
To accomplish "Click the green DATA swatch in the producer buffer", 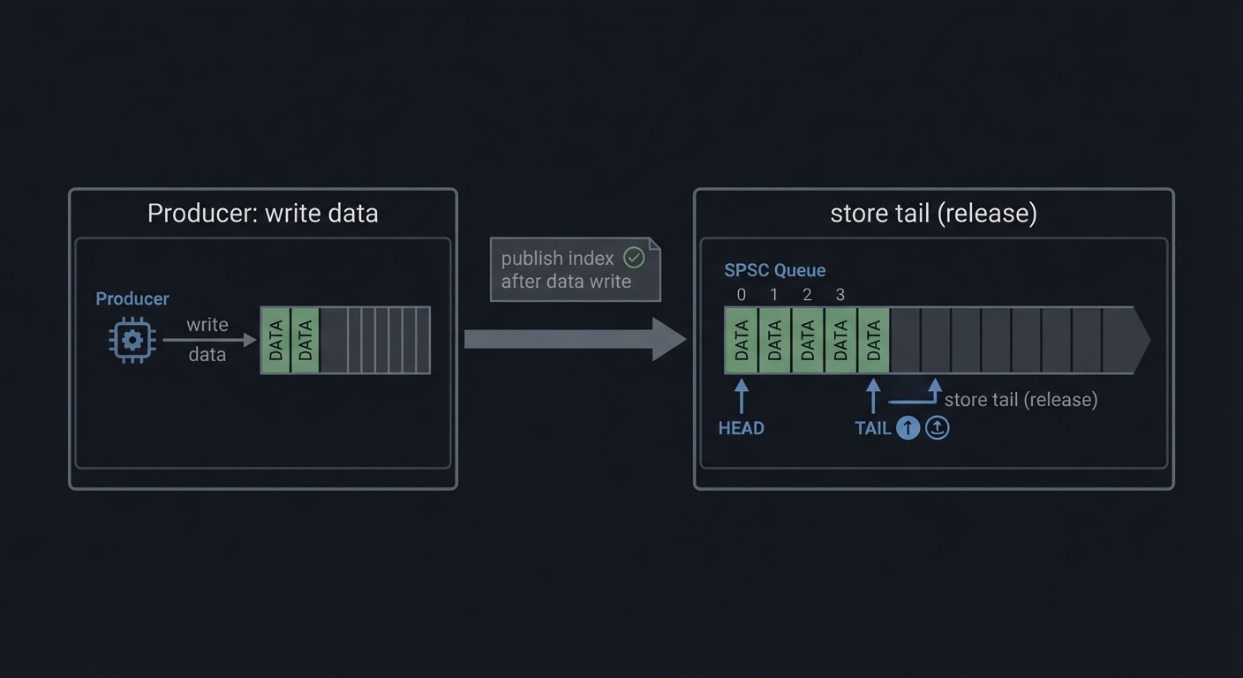I will coord(276,340).
